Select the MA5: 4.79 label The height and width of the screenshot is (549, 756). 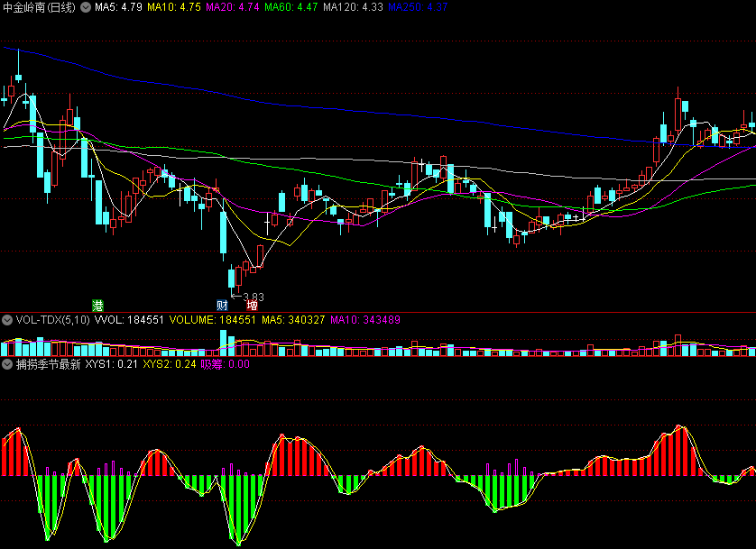(118, 7)
